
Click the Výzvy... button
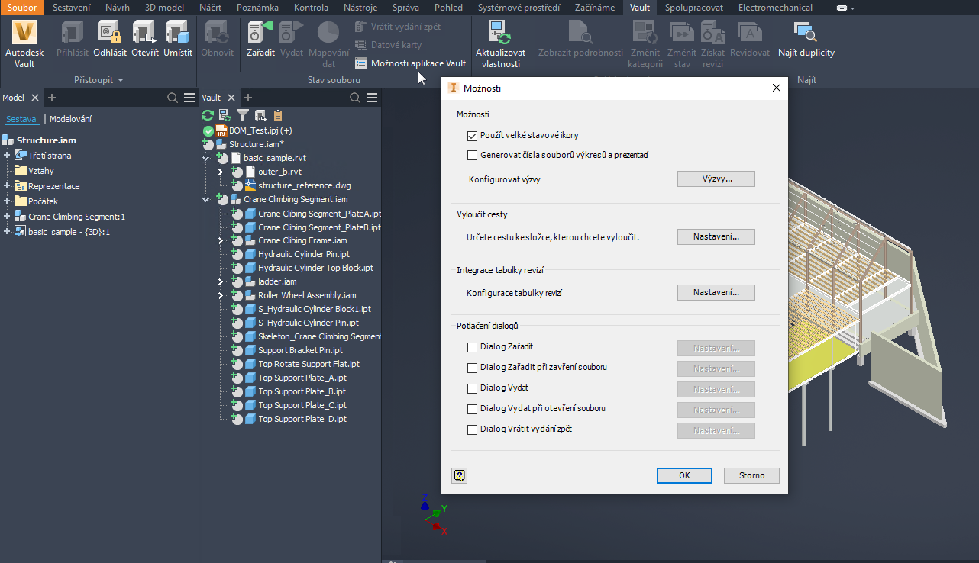tap(716, 179)
